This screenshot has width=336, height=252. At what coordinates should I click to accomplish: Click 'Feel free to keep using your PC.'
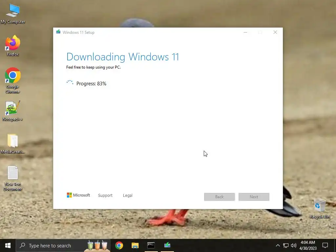click(x=94, y=67)
